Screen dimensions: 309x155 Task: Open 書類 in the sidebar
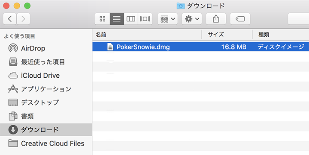pyautogui.click(x=46, y=116)
